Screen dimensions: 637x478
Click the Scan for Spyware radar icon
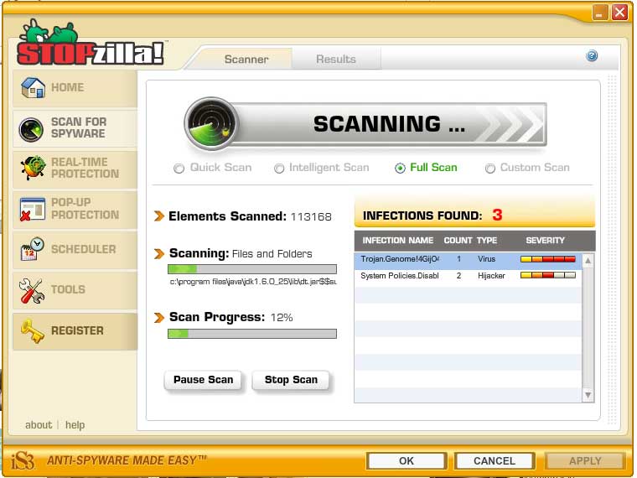(x=31, y=130)
